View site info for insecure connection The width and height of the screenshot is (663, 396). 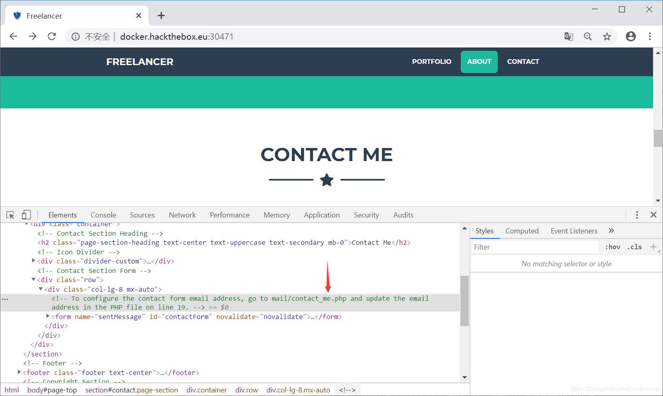point(75,37)
